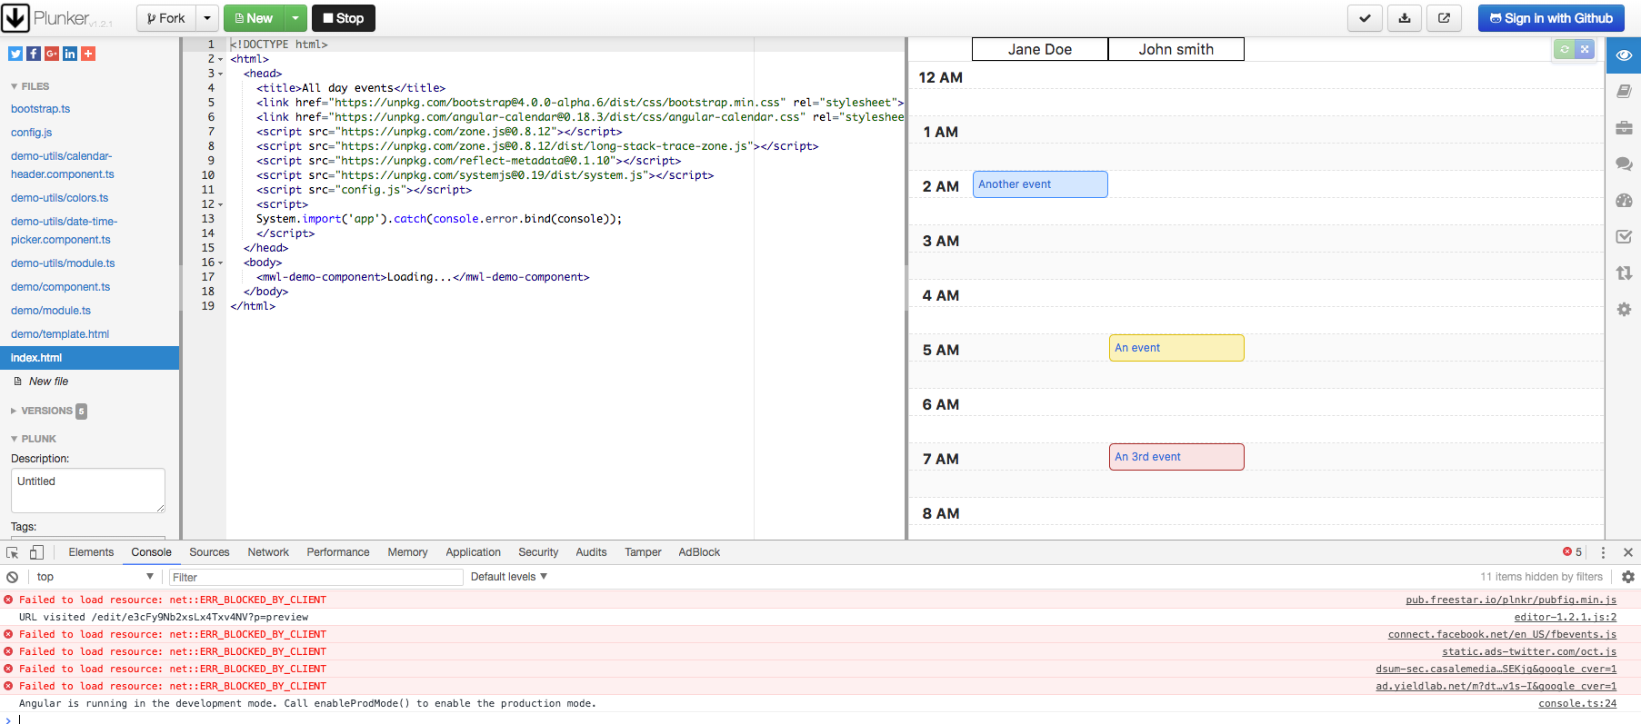Click Sign in with Github
The height and width of the screenshot is (724, 1641).
[1551, 18]
